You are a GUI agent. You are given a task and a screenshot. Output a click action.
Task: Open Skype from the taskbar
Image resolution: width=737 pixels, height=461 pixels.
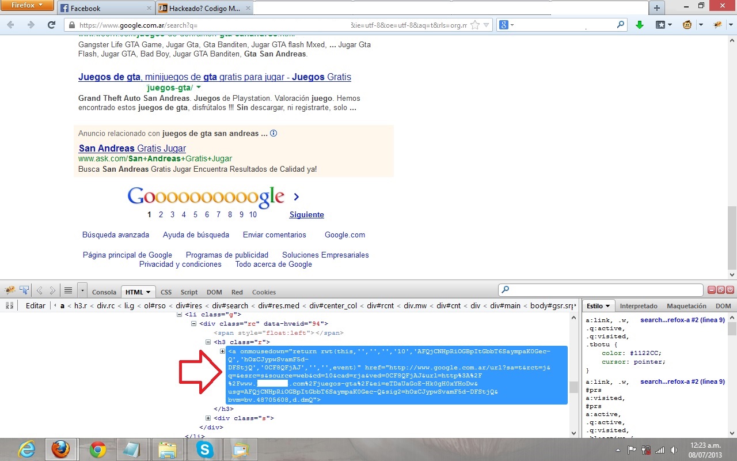tap(205, 449)
